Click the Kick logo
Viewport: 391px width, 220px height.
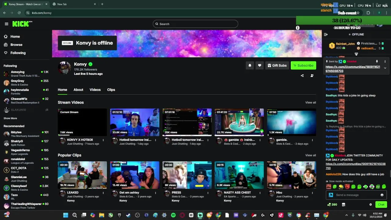pyautogui.click(x=22, y=24)
